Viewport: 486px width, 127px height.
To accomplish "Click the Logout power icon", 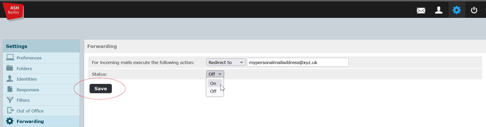I will [474, 10].
